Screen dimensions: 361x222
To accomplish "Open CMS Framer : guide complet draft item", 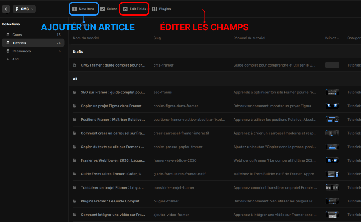I will pyautogui.click(x=113, y=65).
